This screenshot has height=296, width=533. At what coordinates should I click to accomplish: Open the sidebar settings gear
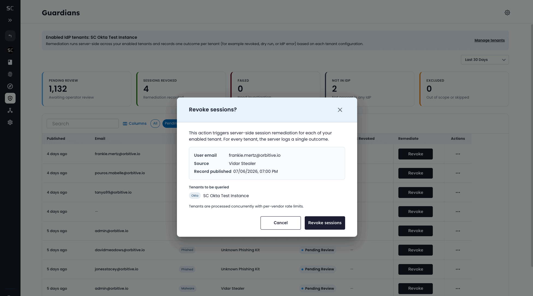10,122
